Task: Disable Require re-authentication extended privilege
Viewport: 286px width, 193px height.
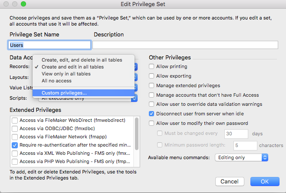Action: pos(15,145)
